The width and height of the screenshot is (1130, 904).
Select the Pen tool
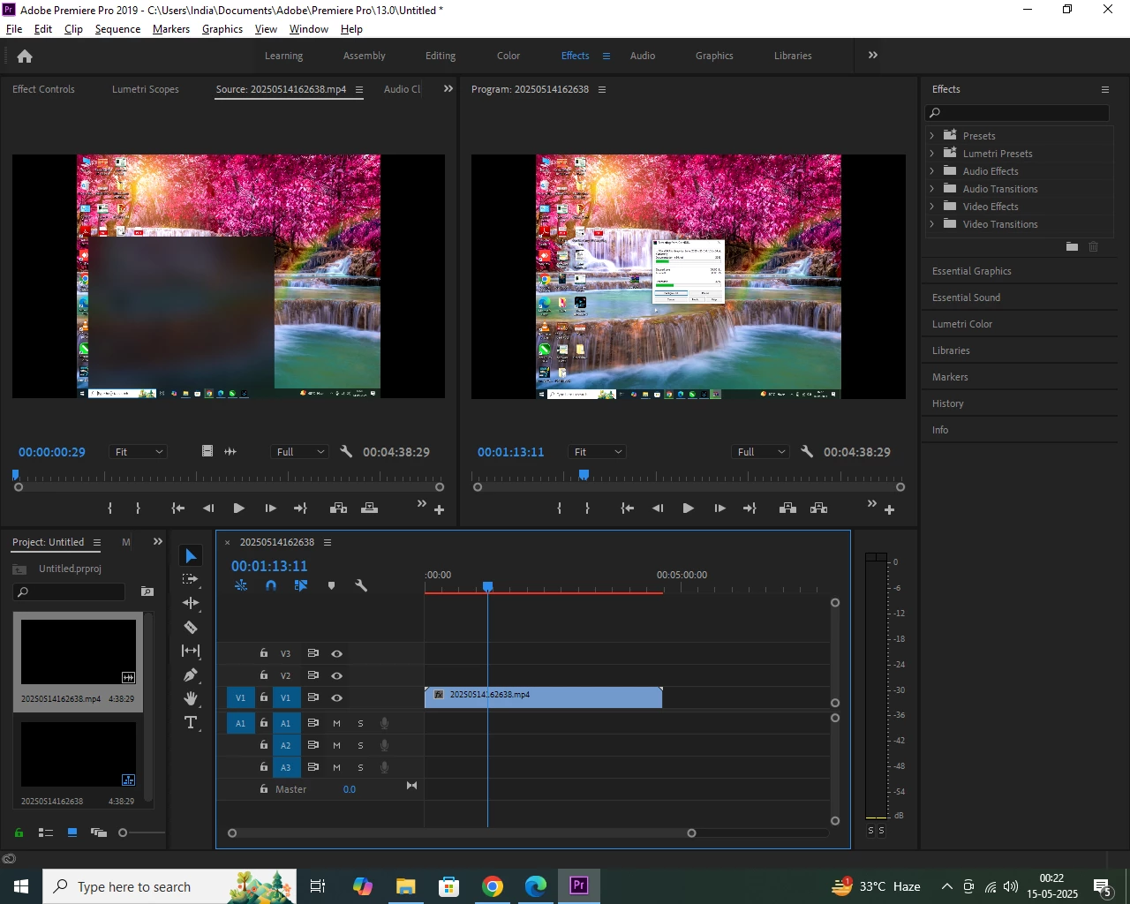tap(191, 674)
